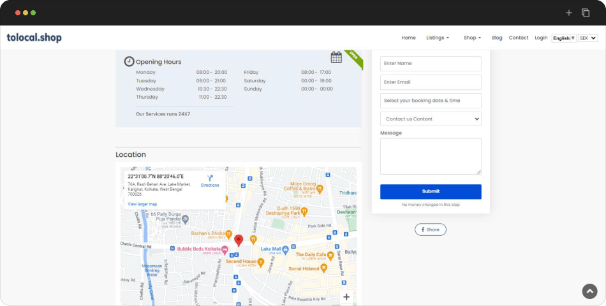Click the map coordinates text 22°31'00.7"N
The height and width of the screenshot is (306, 606).
click(156, 177)
